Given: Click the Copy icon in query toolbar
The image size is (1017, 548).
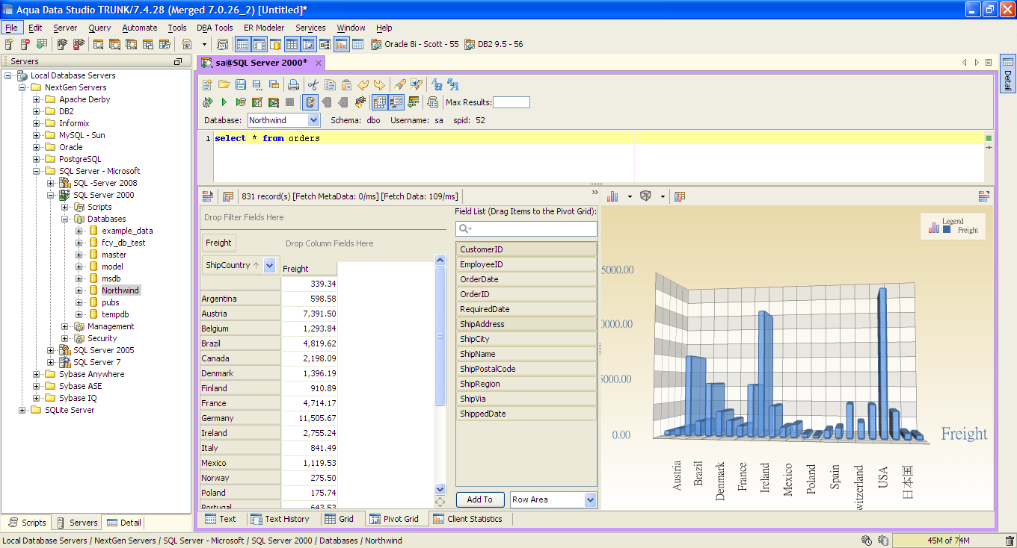Looking at the screenshot, I should 330,84.
